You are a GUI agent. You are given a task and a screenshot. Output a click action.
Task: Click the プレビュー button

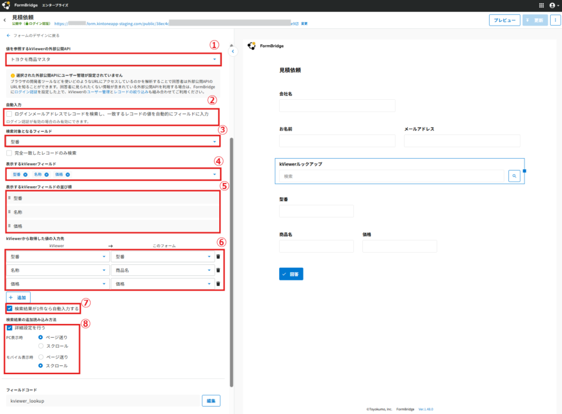tap(505, 20)
